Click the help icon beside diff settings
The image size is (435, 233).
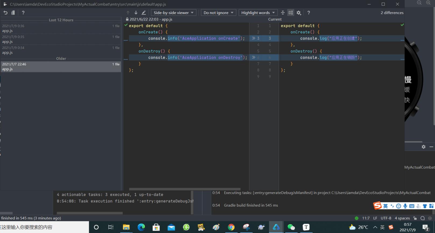click(x=309, y=13)
